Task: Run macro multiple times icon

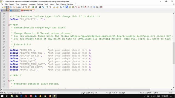Action: click(94, 7)
